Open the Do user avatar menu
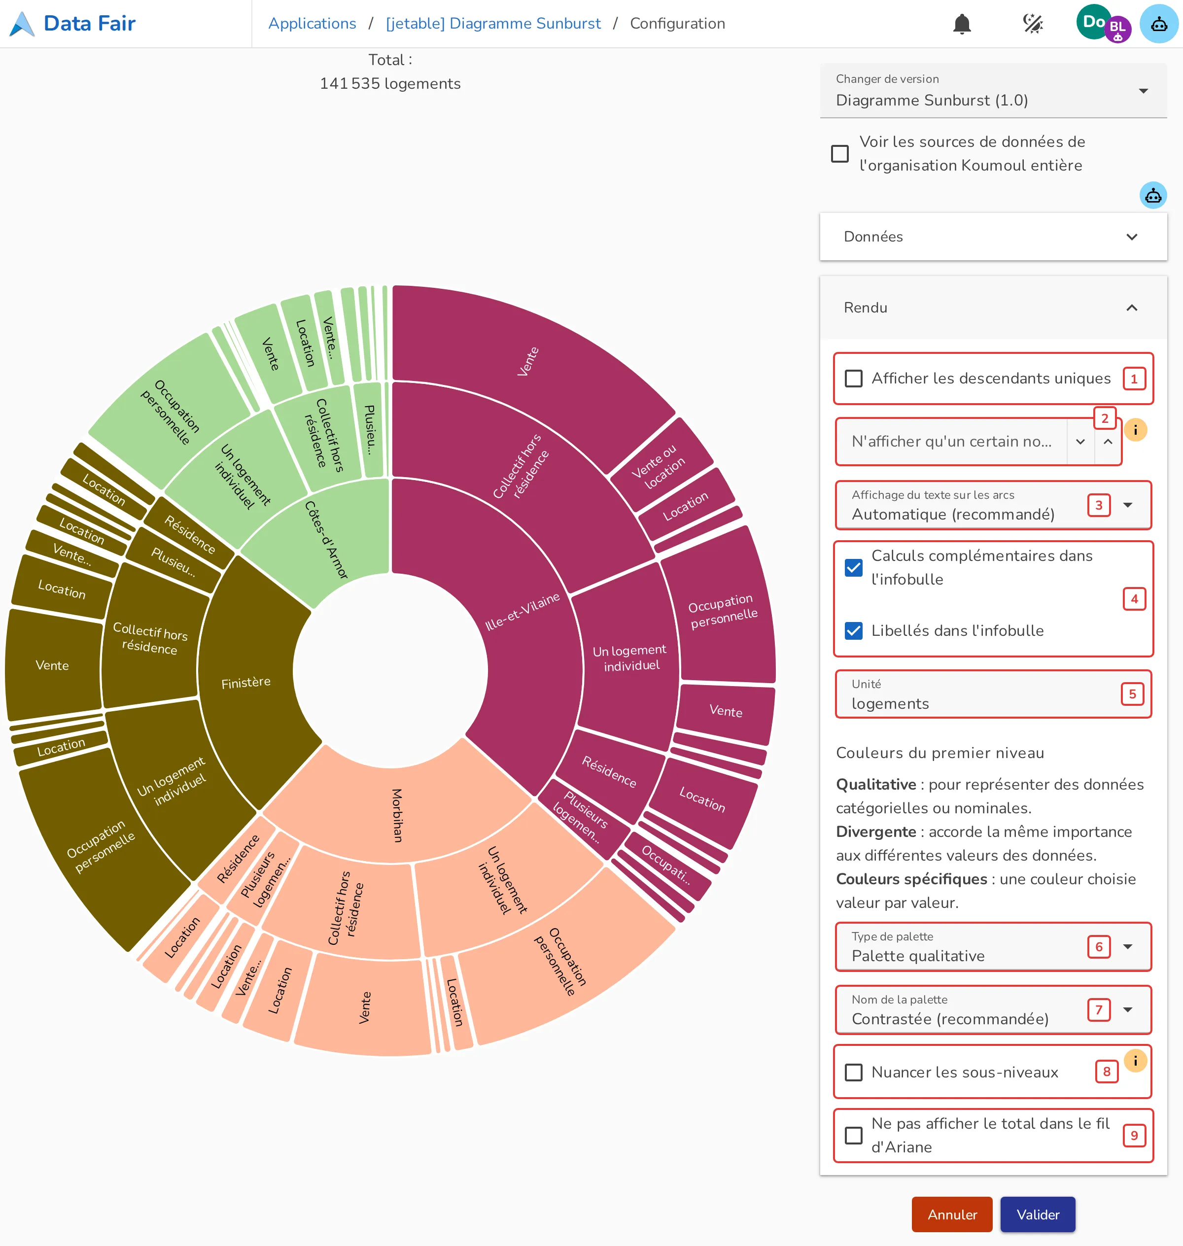 (x=1093, y=21)
